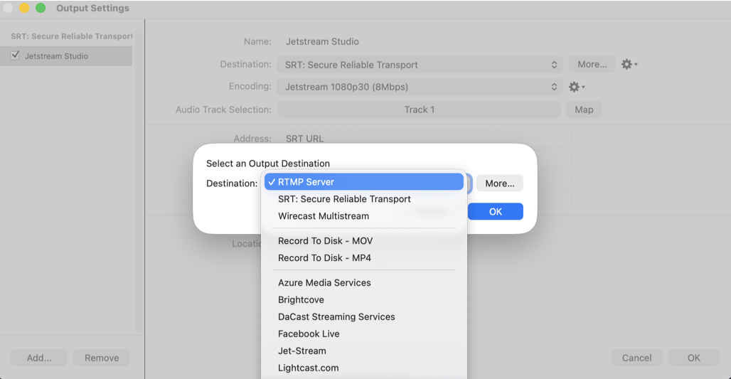
Task: Click Cancel in Output Settings window
Action: [x=636, y=358]
